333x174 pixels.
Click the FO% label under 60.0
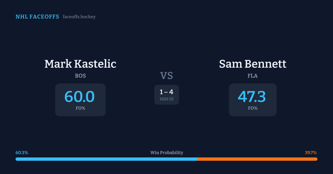[x=80, y=108]
